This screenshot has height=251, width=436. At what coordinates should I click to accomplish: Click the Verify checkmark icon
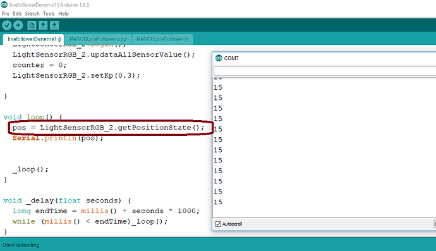[7, 25]
